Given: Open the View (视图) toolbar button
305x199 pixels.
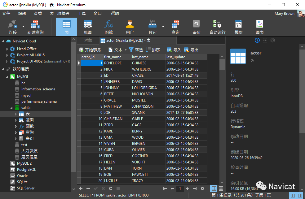Looking at the screenshot, I should [x=87, y=27].
